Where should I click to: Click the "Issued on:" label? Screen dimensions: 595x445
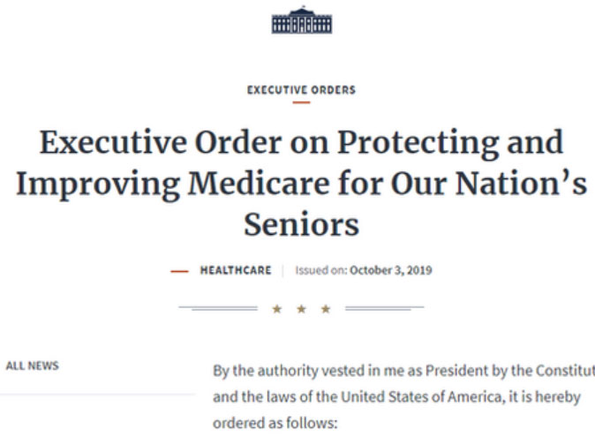click(321, 270)
